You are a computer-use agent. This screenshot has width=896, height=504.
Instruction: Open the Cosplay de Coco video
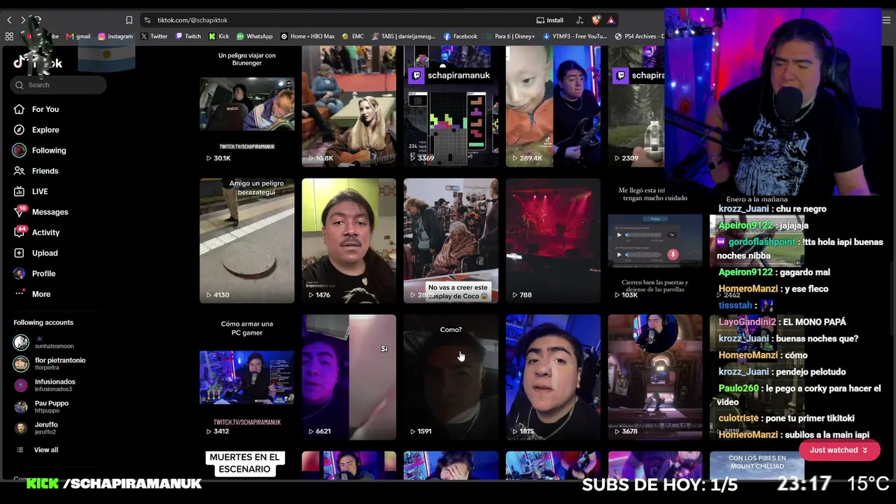coord(451,241)
